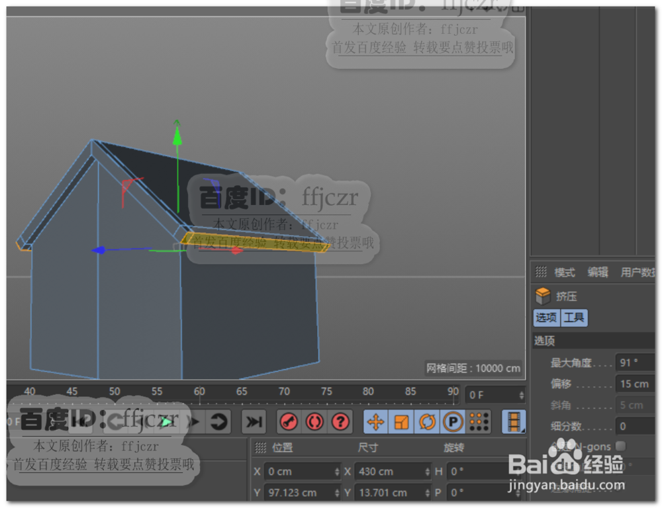Click the Extrude tool cube icon
The width and height of the screenshot is (662, 508).
tap(543, 296)
